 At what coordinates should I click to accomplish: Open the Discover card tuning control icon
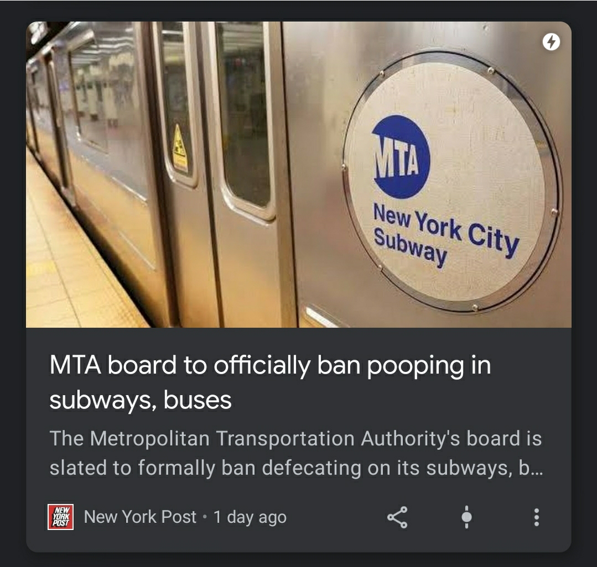point(466,517)
